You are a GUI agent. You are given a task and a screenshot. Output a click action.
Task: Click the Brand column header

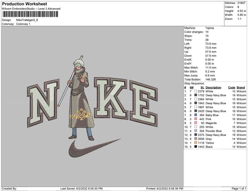(x=241, y=87)
